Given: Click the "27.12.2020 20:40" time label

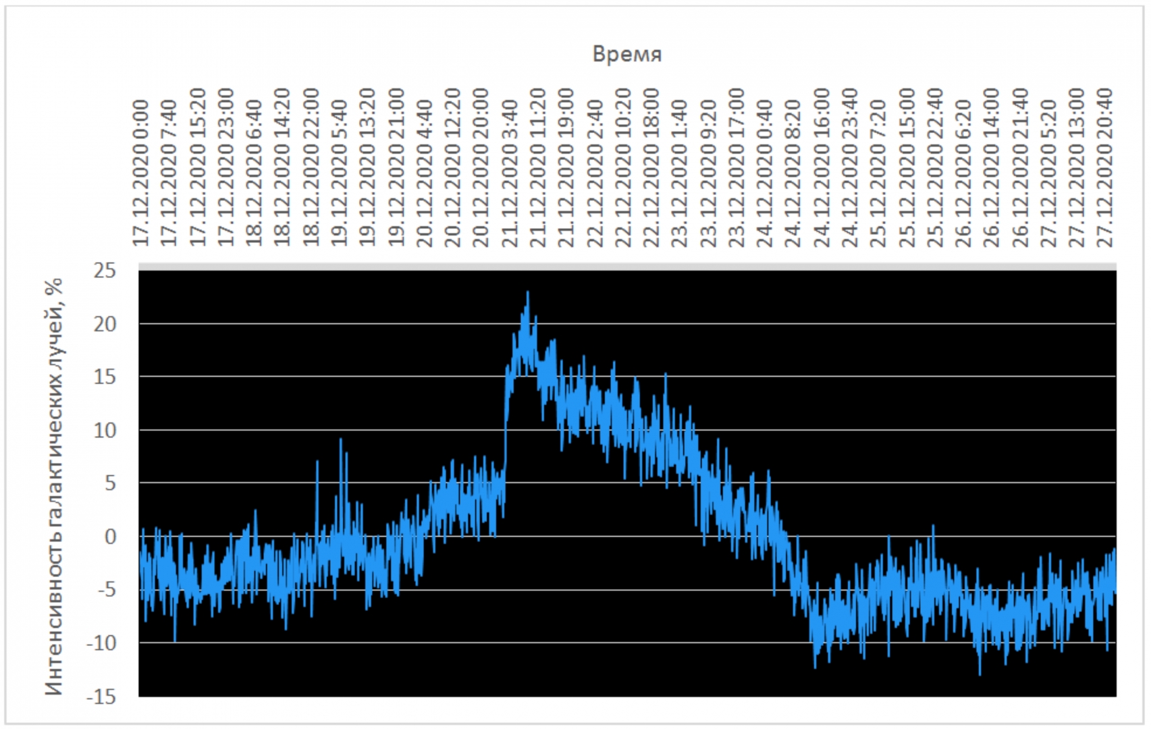Looking at the screenshot, I should [x=1105, y=167].
